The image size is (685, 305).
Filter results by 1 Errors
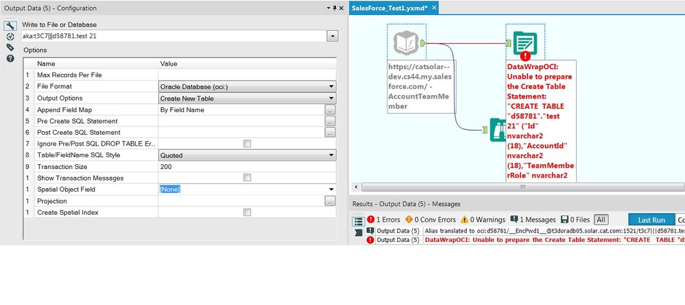383,220
